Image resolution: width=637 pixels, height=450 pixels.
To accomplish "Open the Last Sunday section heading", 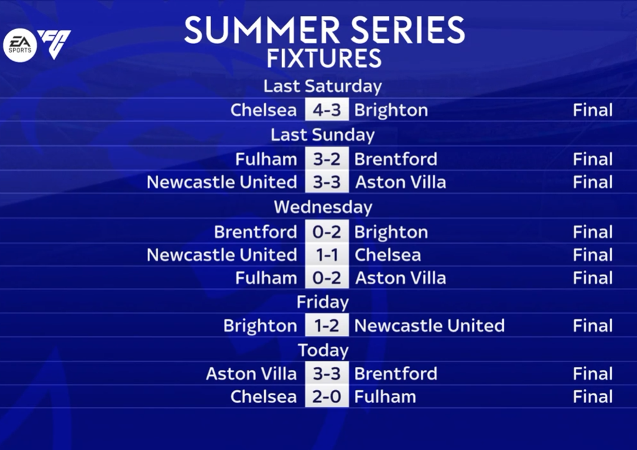I will [x=323, y=135].
